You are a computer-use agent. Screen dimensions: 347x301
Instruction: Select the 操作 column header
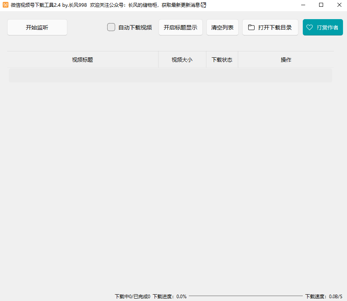(286, 60)
